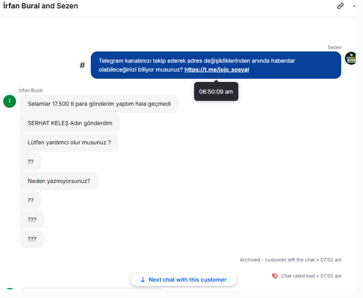Screen dimensions: 363x298
Task: Click the İrfan Bural sender name label
Action: coord(31,90)
